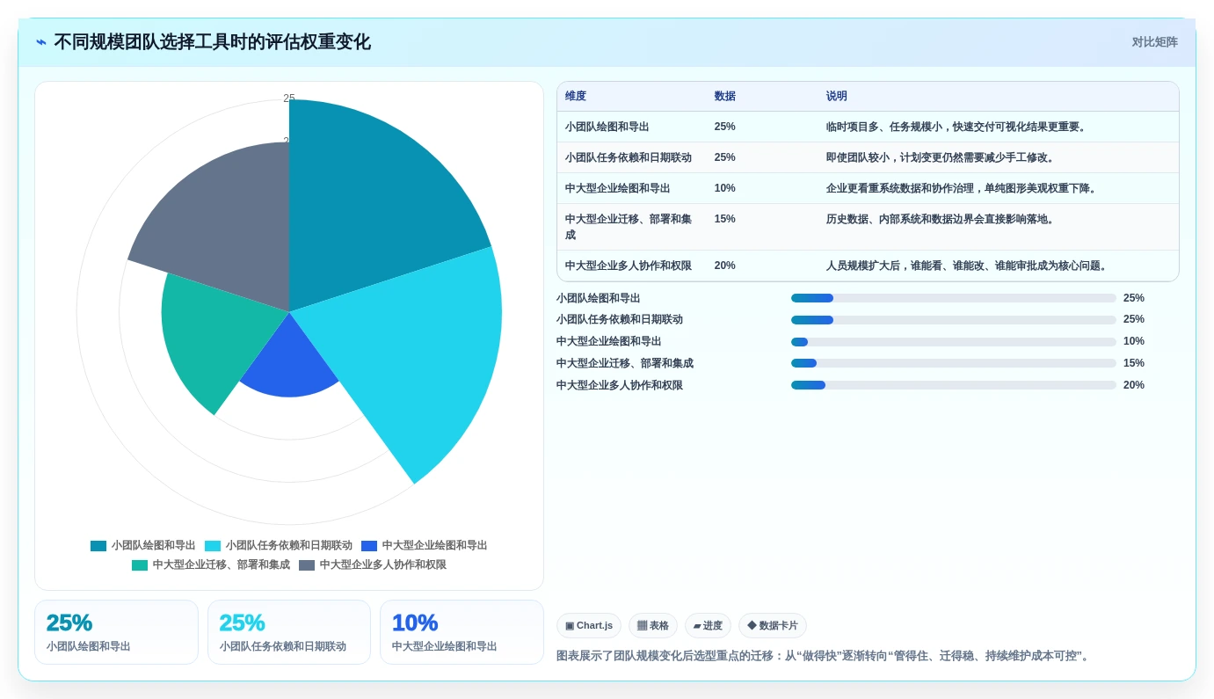Toggle legend swatch for 小团队绘图和导出
The height and width of the screenshot is (699, 1214).
pos(98,546)
